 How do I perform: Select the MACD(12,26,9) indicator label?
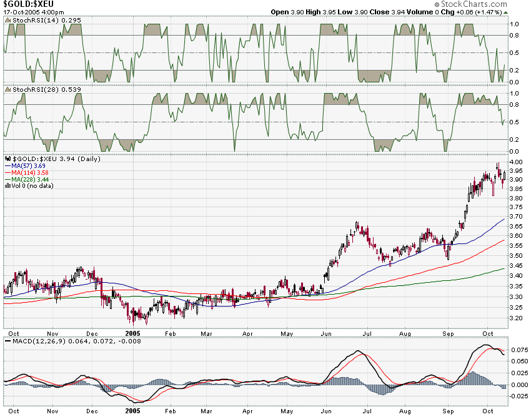click(x=38, y=340)
